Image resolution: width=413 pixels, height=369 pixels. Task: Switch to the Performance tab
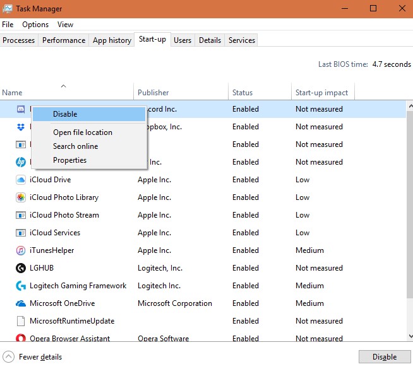(x=64, y=40)
